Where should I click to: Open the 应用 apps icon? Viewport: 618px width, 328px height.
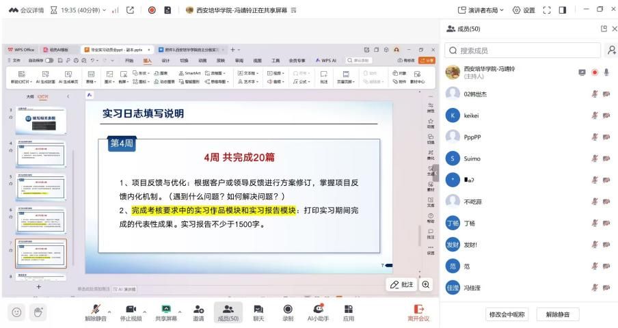tap(349, 308)
